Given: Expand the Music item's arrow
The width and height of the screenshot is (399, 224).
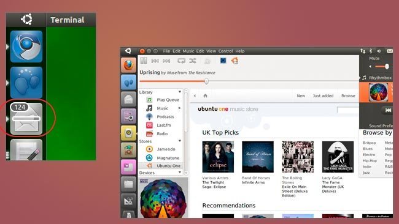Looking at the screenshot, I should [x=180, y=108].
